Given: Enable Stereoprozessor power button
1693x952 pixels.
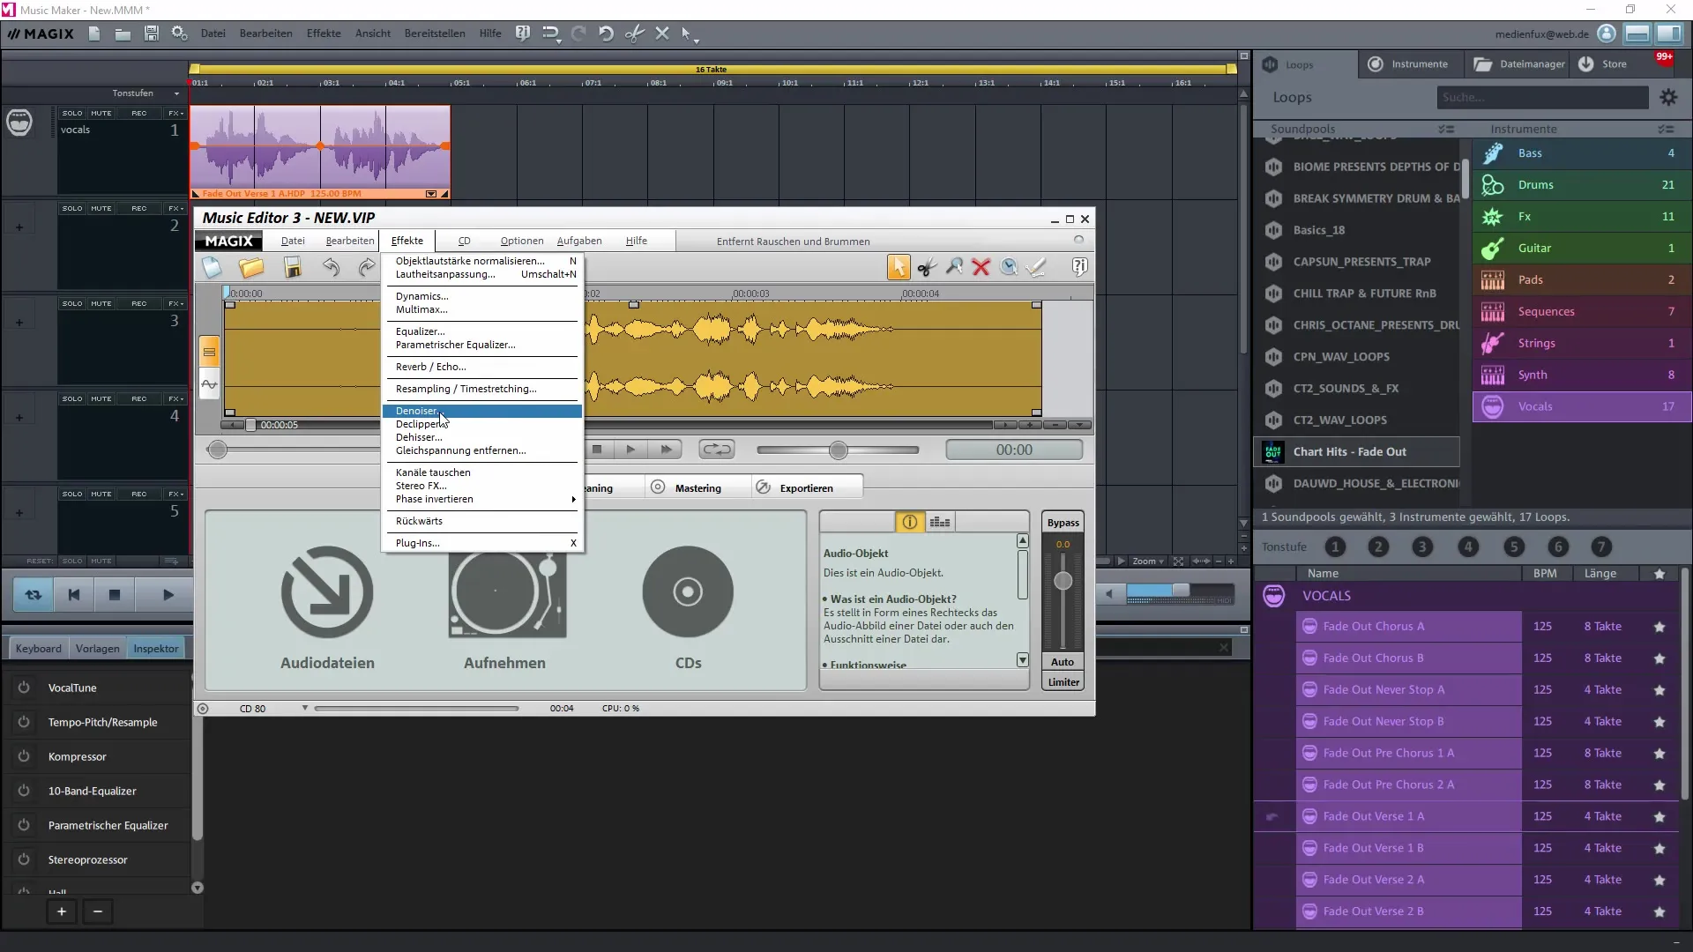Looking at the screenshot, I should point(24,859).
